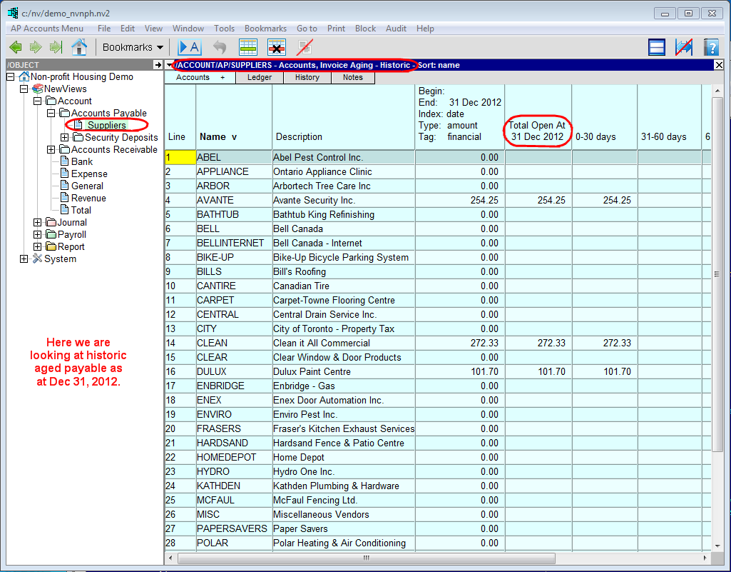Select the Bank account tree item
731x572 pixels.
[82, 162]
